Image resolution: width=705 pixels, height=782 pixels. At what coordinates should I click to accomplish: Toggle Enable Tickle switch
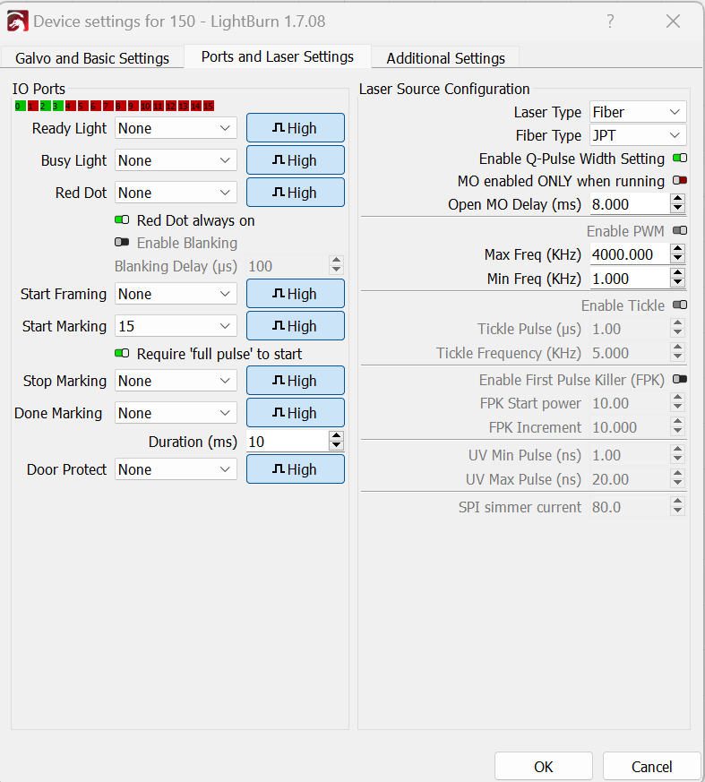point(680,305)
